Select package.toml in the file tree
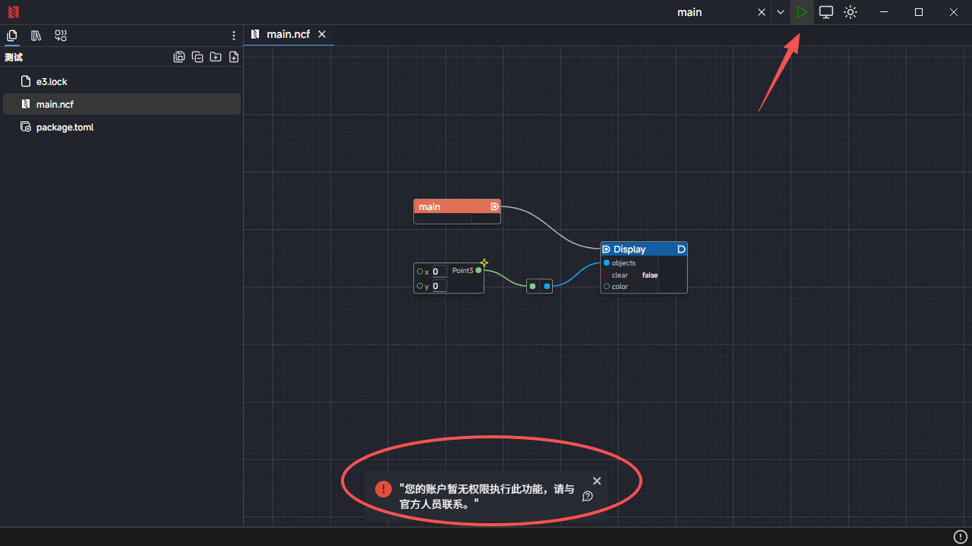Image resolution: width=972 pixels, height=546 pixels. point(65,127)
